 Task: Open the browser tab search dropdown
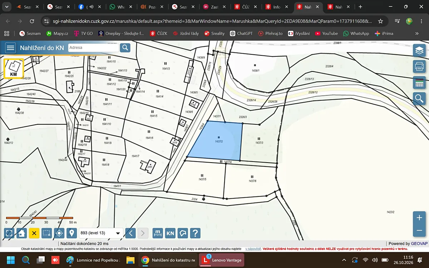click(x=7, y=7)
